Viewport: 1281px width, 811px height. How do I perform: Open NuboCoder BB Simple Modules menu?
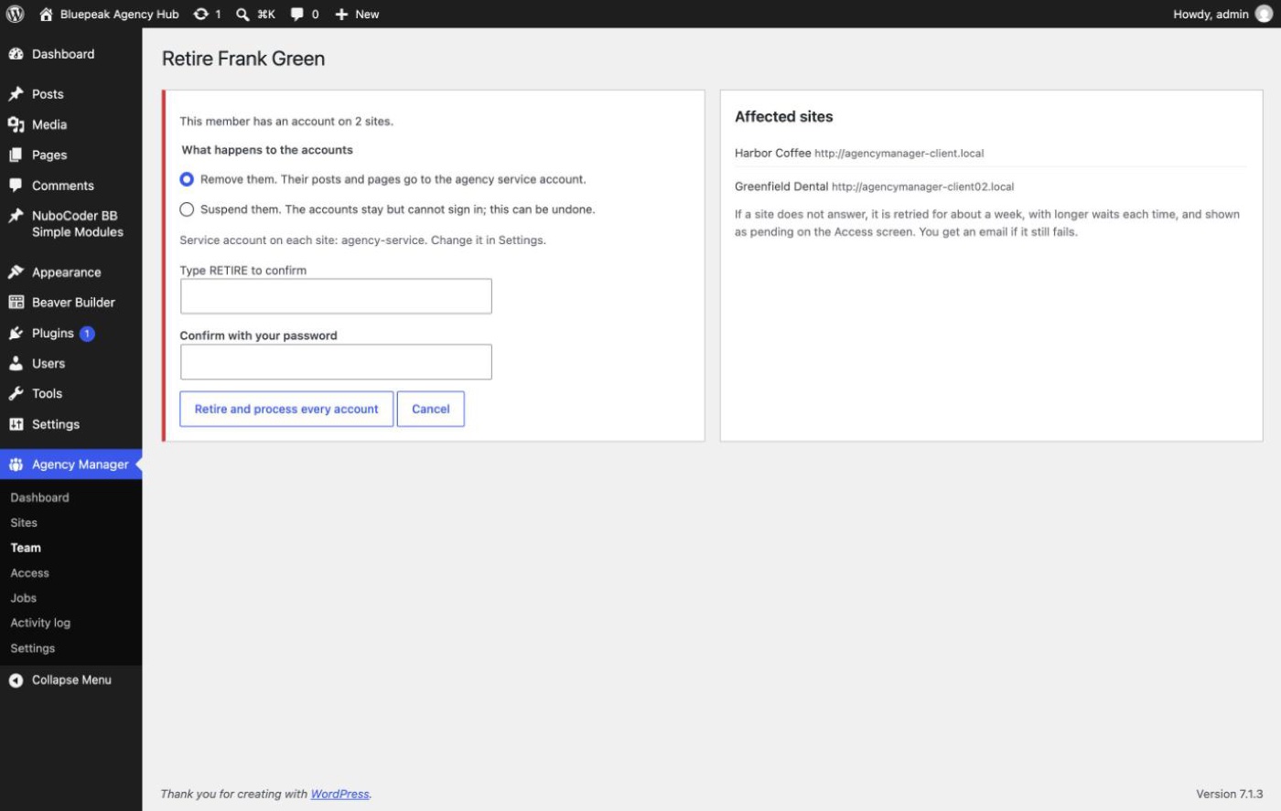click(x=70, y=224)
